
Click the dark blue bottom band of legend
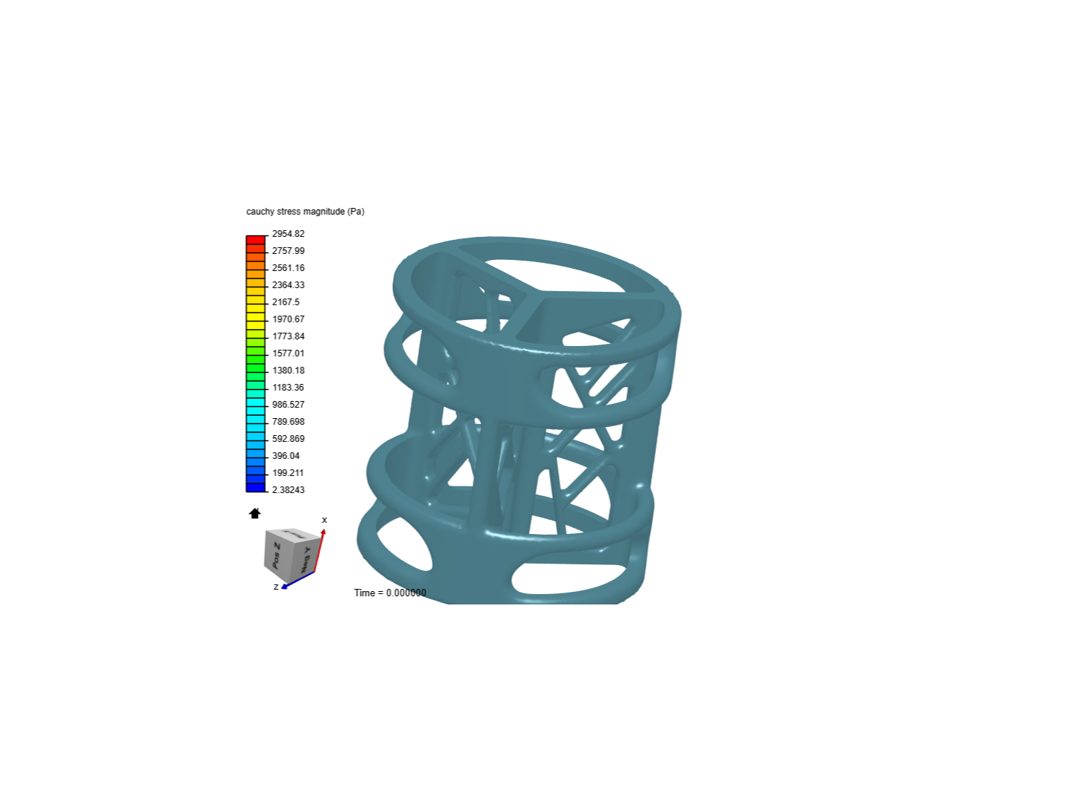coord(256,487)
